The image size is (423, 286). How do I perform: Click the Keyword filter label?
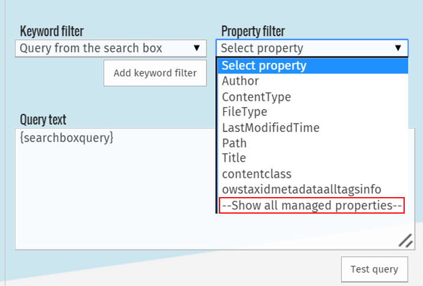[52, 31]
